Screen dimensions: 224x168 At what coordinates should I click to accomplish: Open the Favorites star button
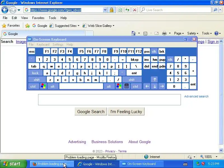tap(11, 25)
